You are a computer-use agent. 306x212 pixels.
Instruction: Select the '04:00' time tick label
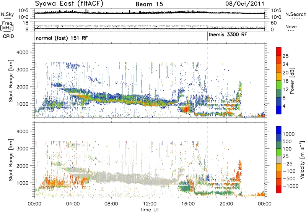(x=73, y=204)
